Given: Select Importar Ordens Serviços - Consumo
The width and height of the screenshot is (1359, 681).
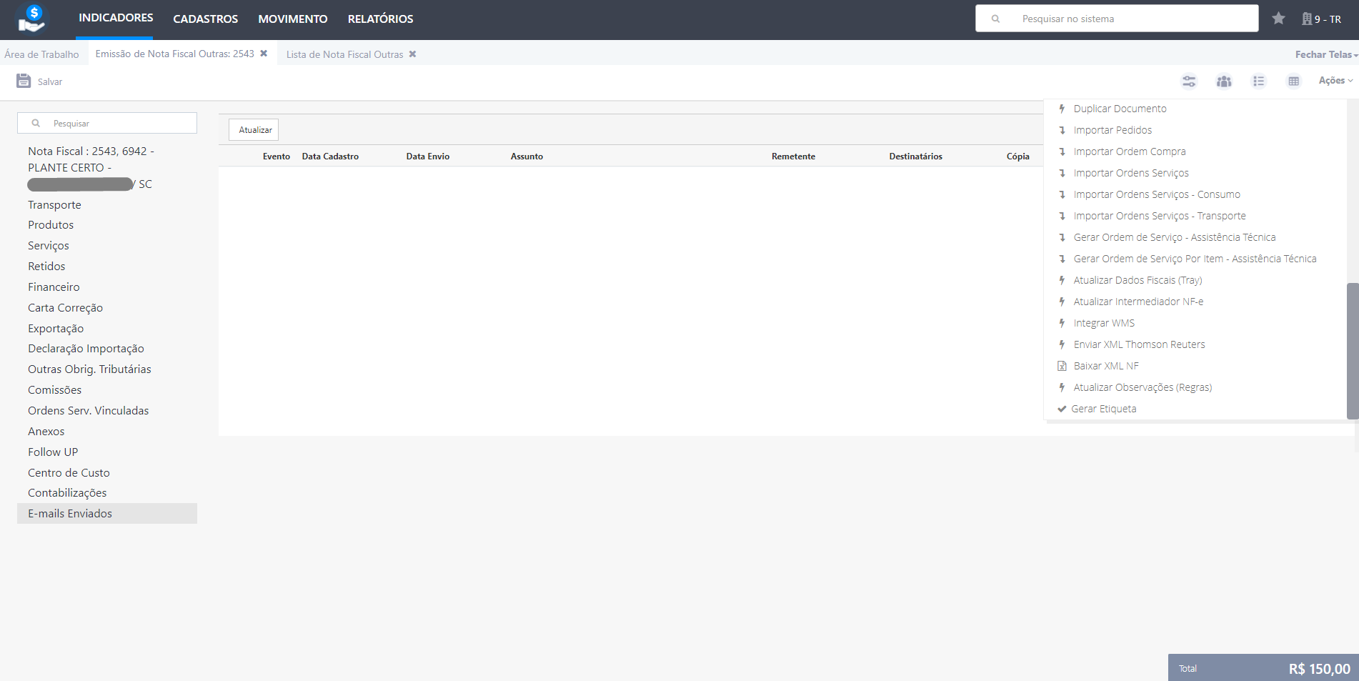Looking at the screenshot, I should [1157, 194].
